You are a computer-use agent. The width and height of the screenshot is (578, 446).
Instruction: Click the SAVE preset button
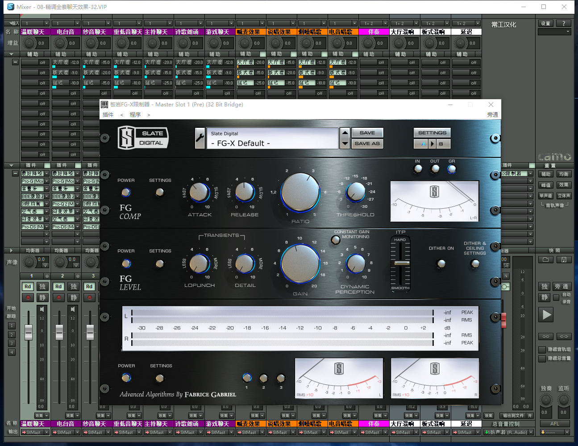click(367, 133)
